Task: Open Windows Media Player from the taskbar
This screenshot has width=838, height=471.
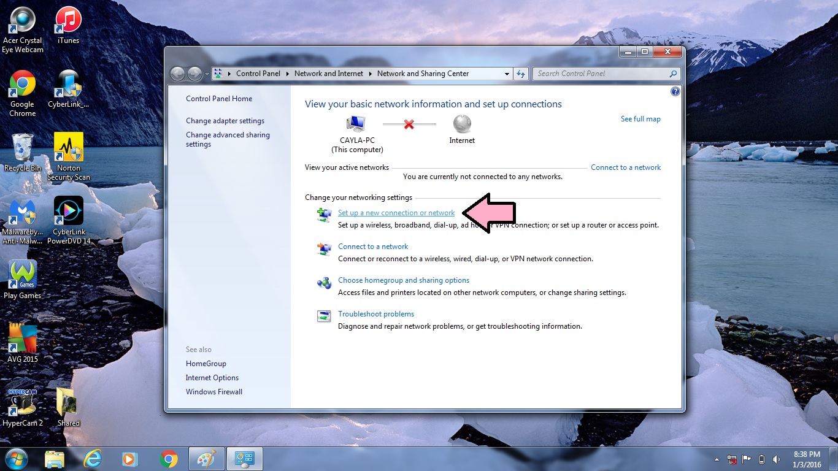Action: pos(129,458)
